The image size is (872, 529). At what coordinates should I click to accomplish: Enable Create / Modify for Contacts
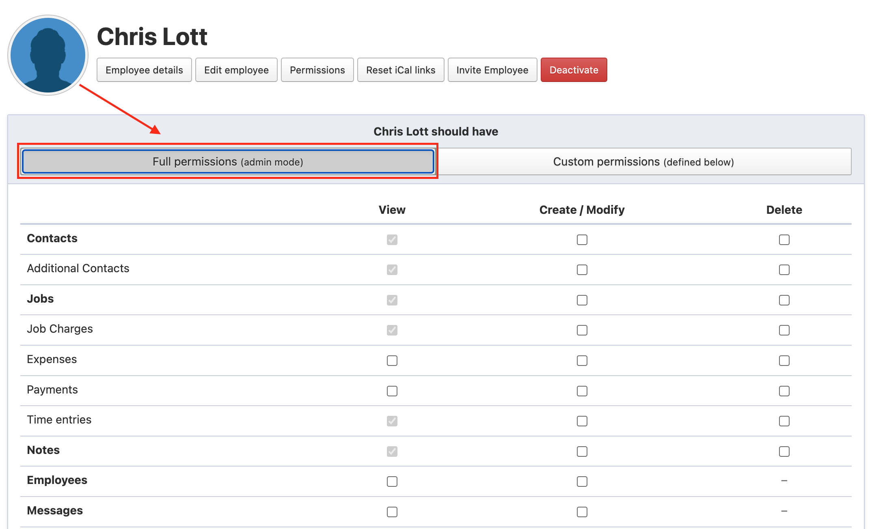(582, 240)
